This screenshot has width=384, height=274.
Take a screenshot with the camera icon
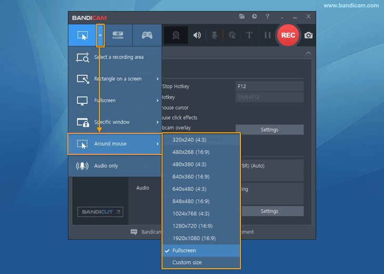(x=308, y=35)
